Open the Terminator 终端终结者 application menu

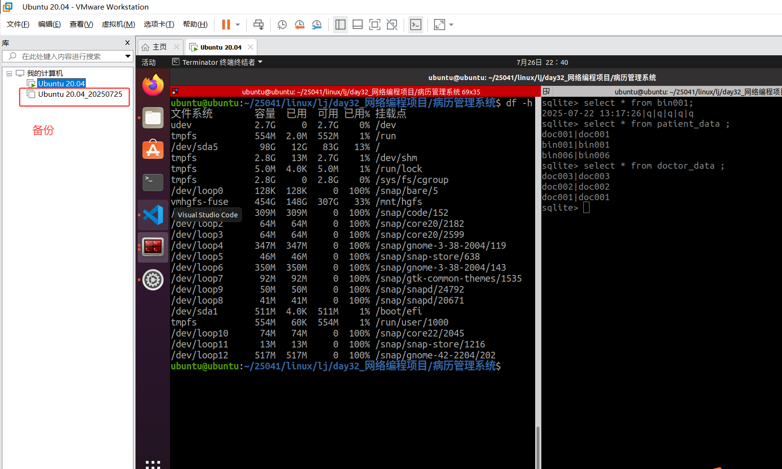point(217,62)
